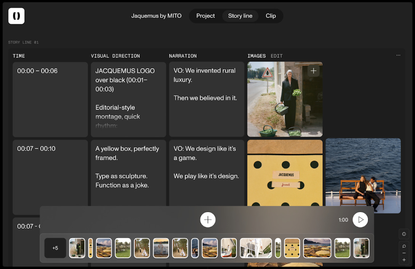Open the couple on bench by the sea image
Image resolution: width=415 pixels, height=269 pixels.
[x=363, y=176]
